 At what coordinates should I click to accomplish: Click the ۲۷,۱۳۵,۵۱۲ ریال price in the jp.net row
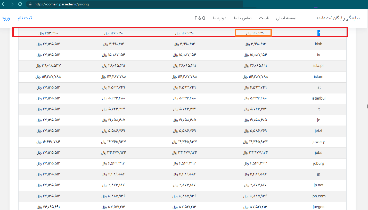(x=48, y=185)
